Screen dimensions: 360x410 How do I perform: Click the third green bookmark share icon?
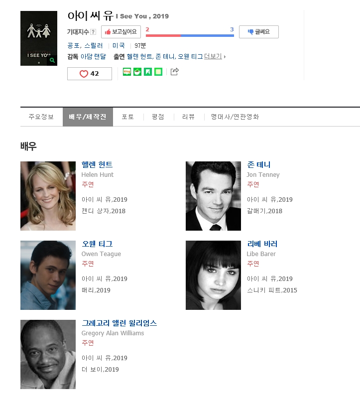point(147,72)
